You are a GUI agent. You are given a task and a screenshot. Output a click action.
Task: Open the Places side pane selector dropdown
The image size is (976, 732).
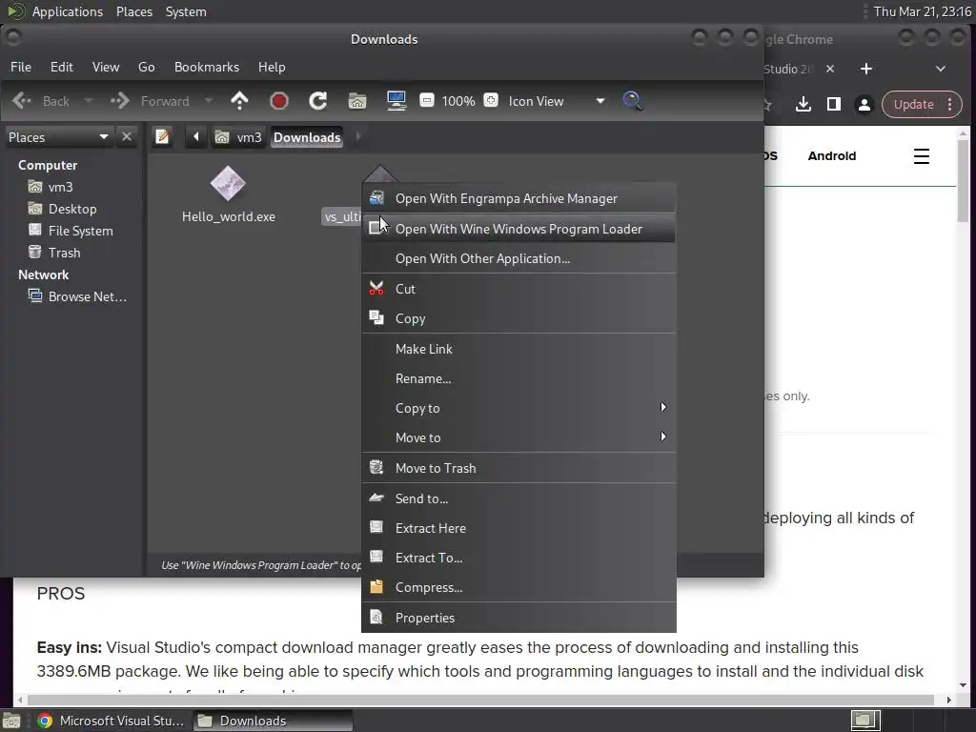tap(58, 137)
